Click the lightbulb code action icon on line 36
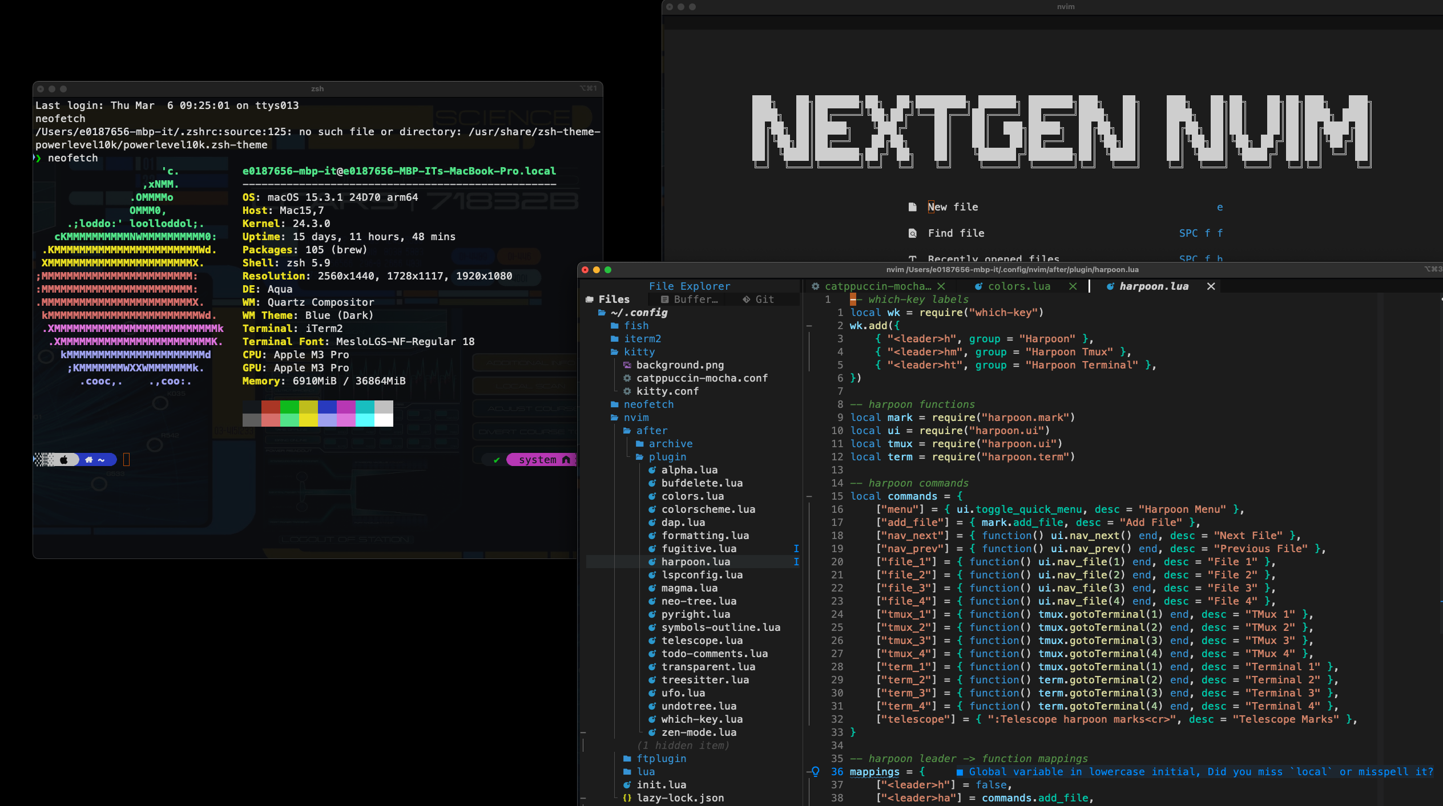 pyautogui.click(x=816, y=772)
